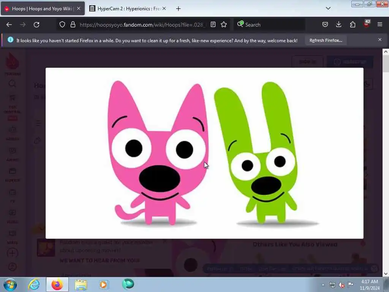Click the sidebar user profile icon
The width and height of the screenshot is (389, 292).
click(x=12, y=267)
